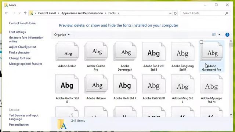Click the search magnifier icon

(227, 13)
